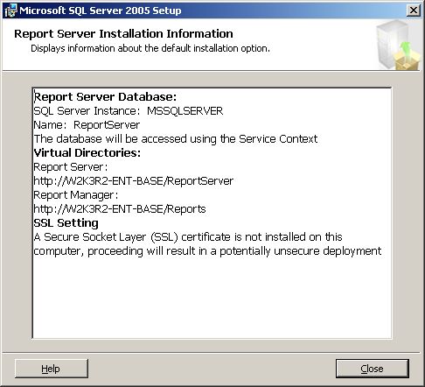Click the 'Displays information about the default' subtitle
Screen dimensions: 425x387
(150, 48)
